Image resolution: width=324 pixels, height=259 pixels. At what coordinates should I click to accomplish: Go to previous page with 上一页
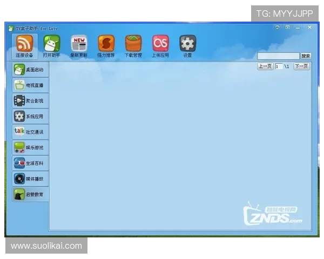click(x=265, y=66)
